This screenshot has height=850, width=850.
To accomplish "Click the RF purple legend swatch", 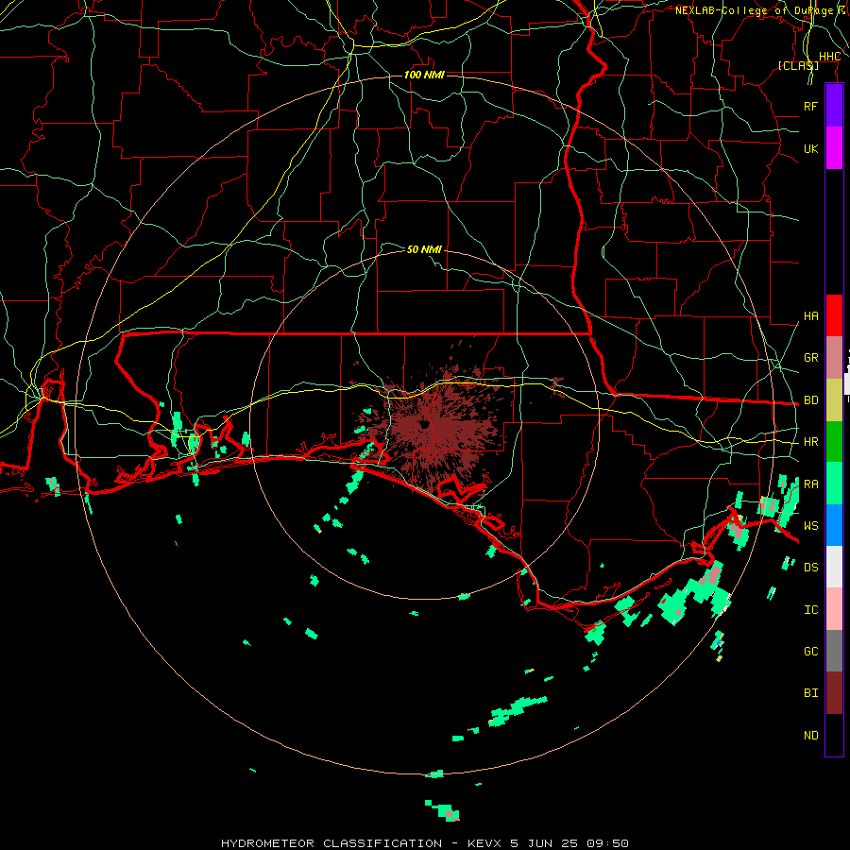I will coord(834,106).
